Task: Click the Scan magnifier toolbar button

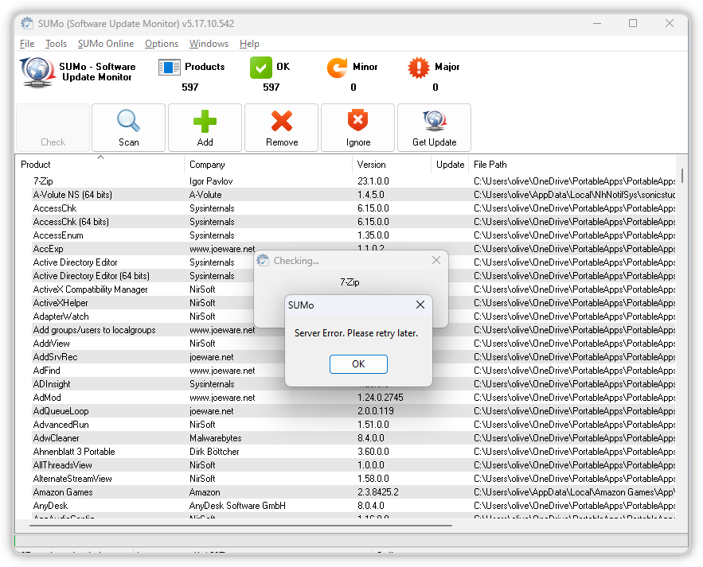Action: pyautogui.click(x=129, y=128)
